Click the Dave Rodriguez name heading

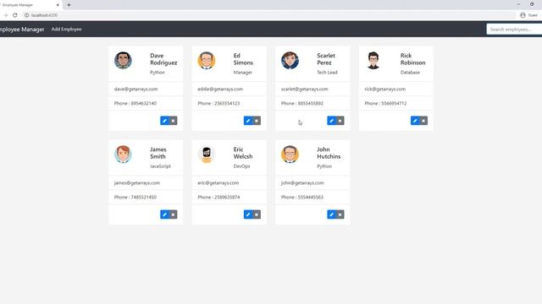(163, 59)
